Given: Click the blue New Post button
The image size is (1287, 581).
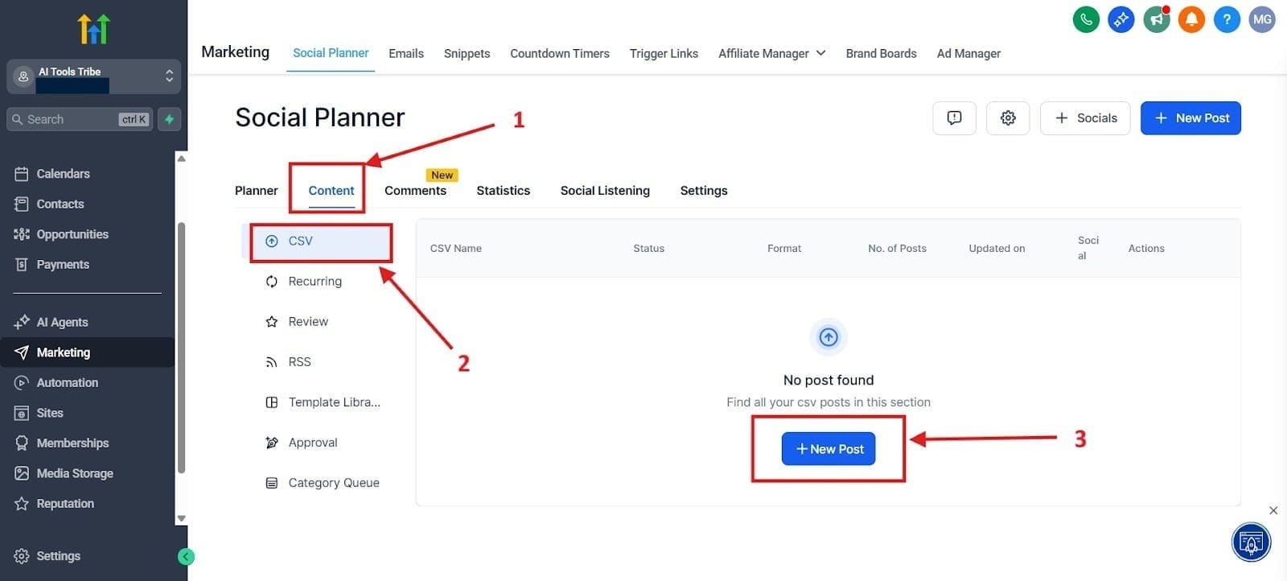Looking at the screenshot, I should 1190,117.
